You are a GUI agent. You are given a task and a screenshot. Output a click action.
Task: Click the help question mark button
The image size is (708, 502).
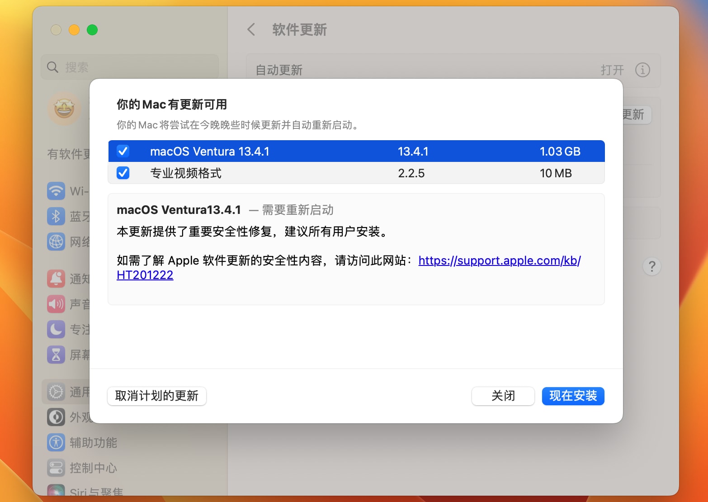[x=651, y=266]
